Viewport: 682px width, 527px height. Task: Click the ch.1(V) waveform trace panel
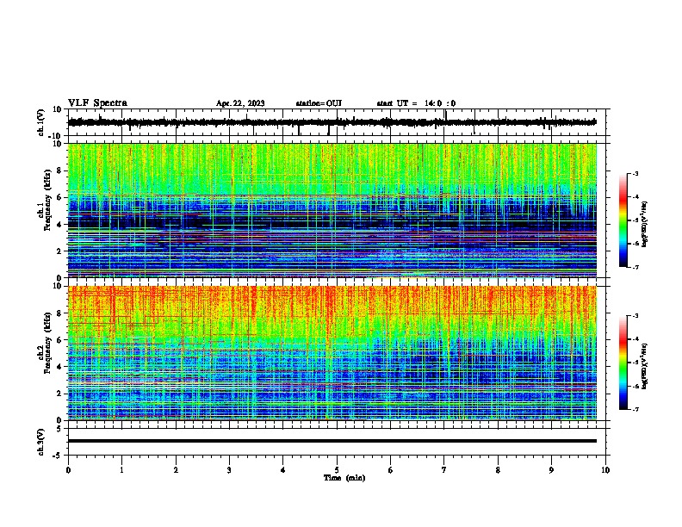338,122
